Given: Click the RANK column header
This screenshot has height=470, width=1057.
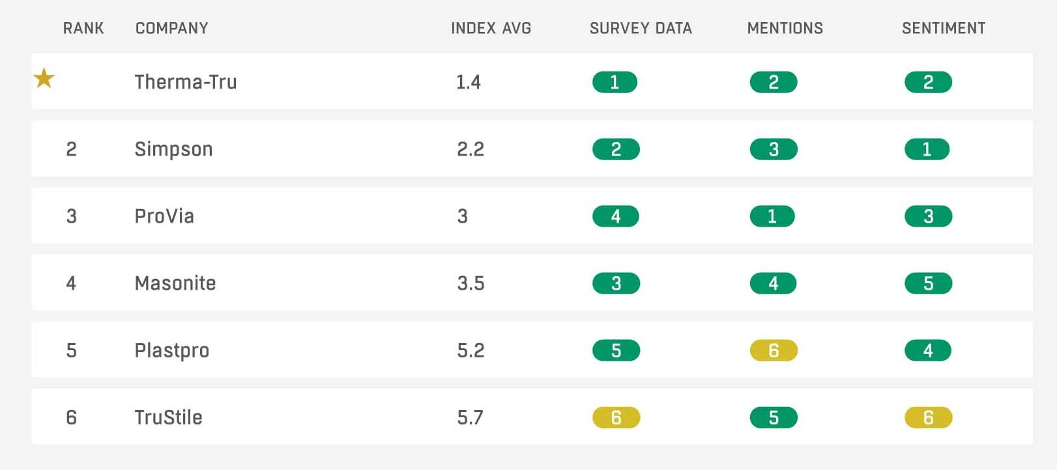Looking at the screenshot, I should coord(83,28).
